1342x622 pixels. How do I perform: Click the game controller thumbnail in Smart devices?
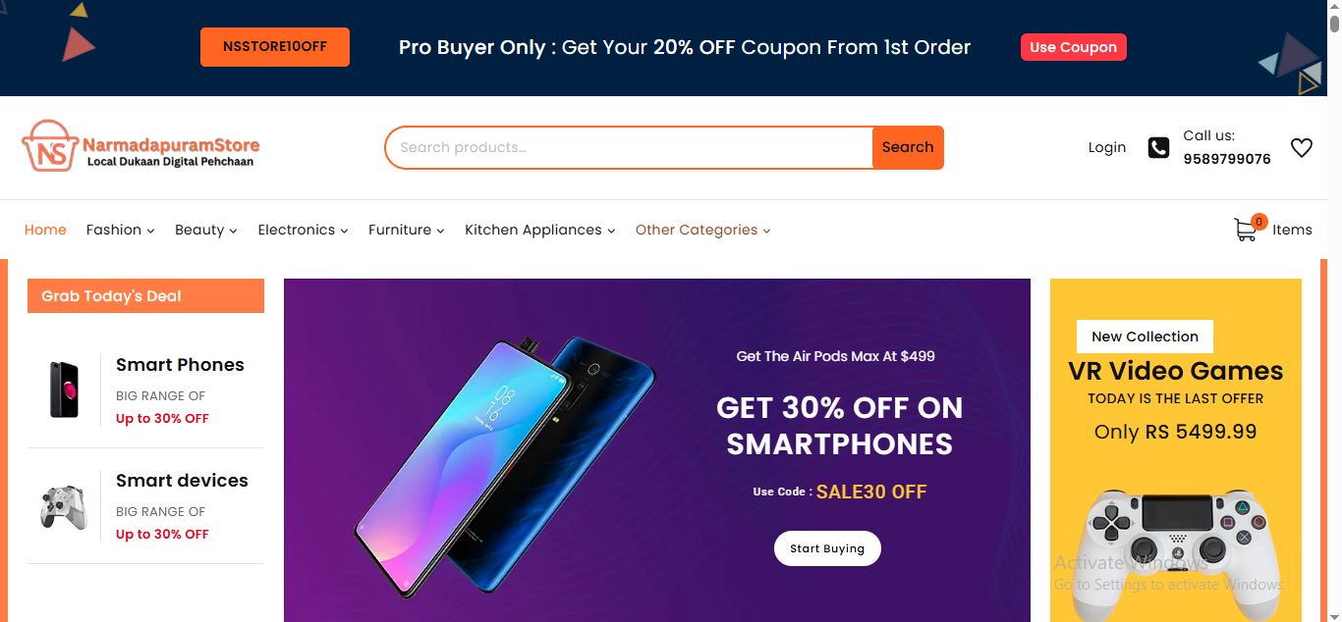[64, 506]
